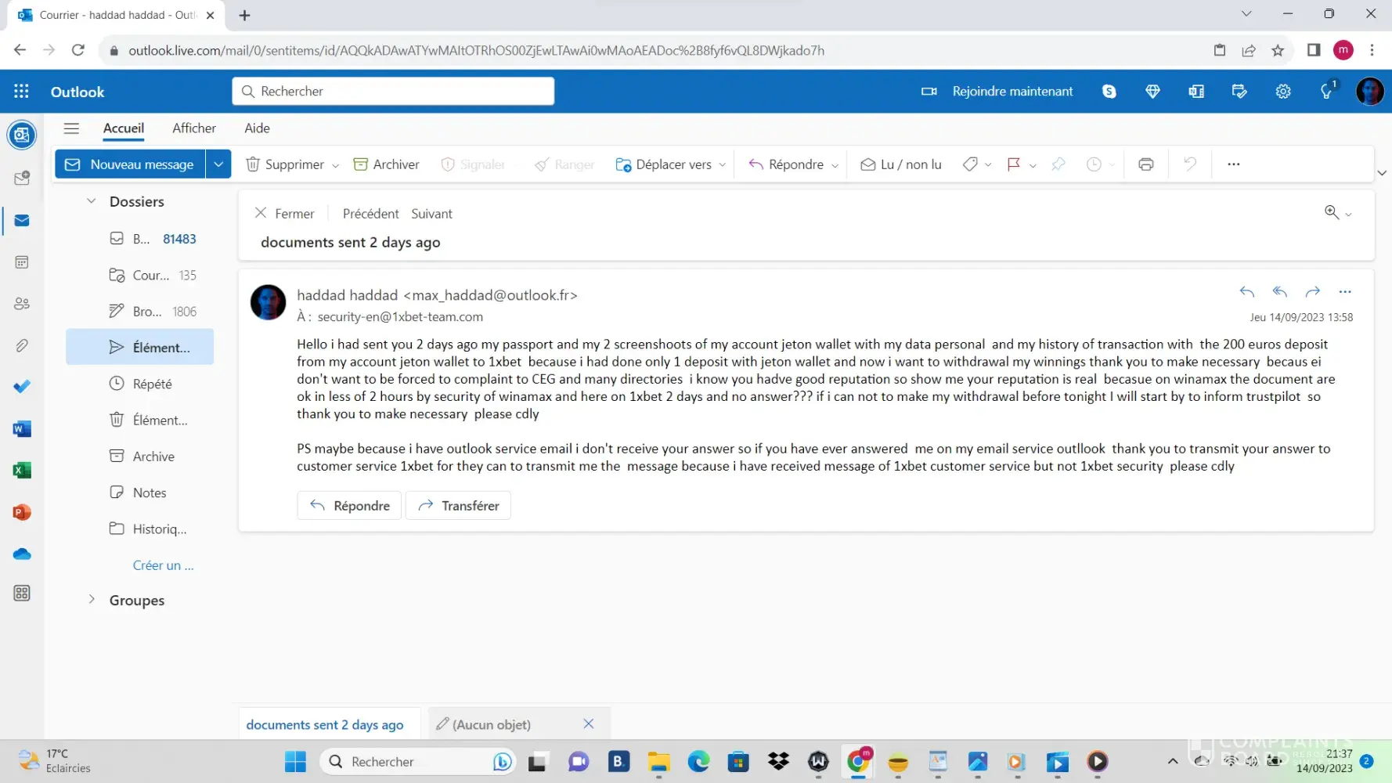Open To Do checkmark app
Viewport: 1392px width, 783px height.
[22, 387]
